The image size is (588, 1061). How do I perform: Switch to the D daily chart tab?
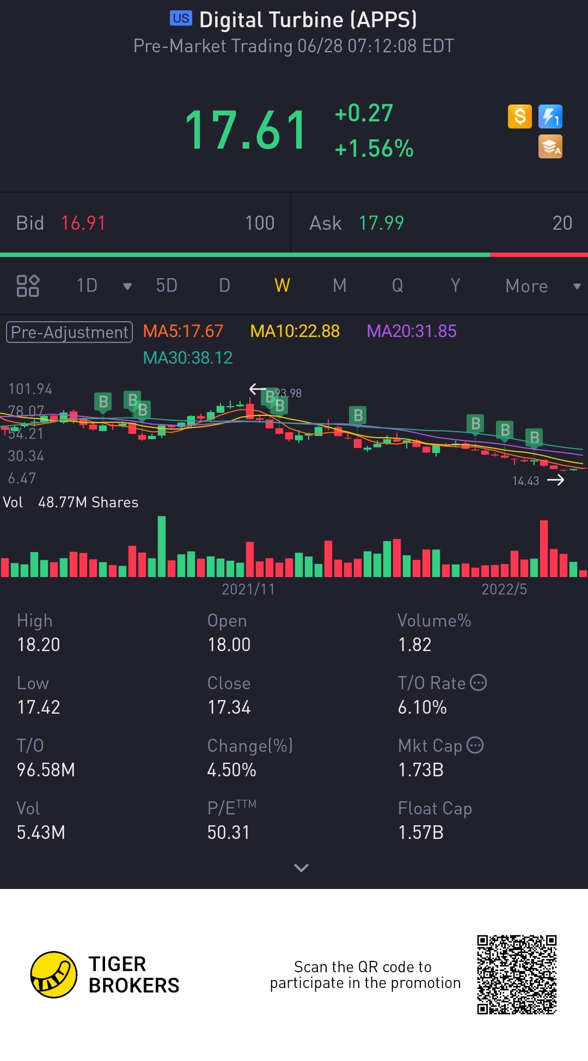point(224,285)
